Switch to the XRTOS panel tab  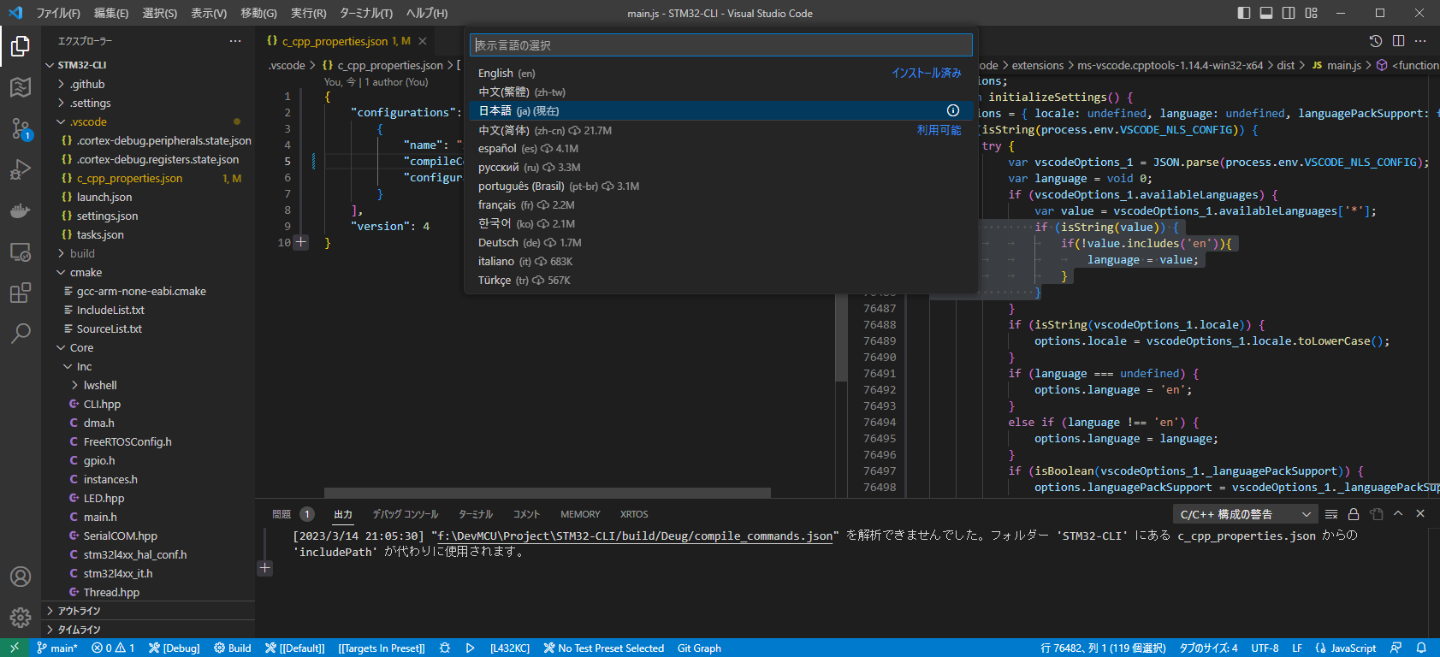pos(634,514)
